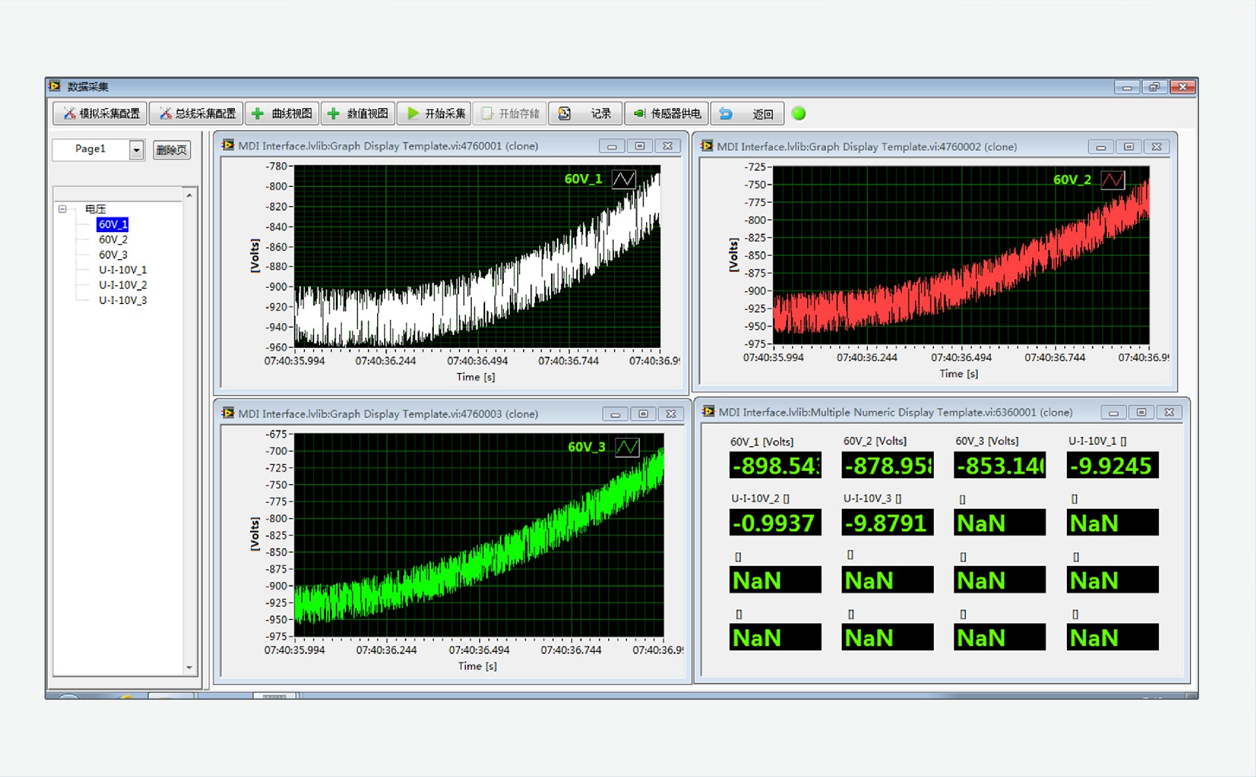The height and width of the screenshot is (777, 1256).
Task: Select 60V_2 in the channel tree
Action: point(113,239)
